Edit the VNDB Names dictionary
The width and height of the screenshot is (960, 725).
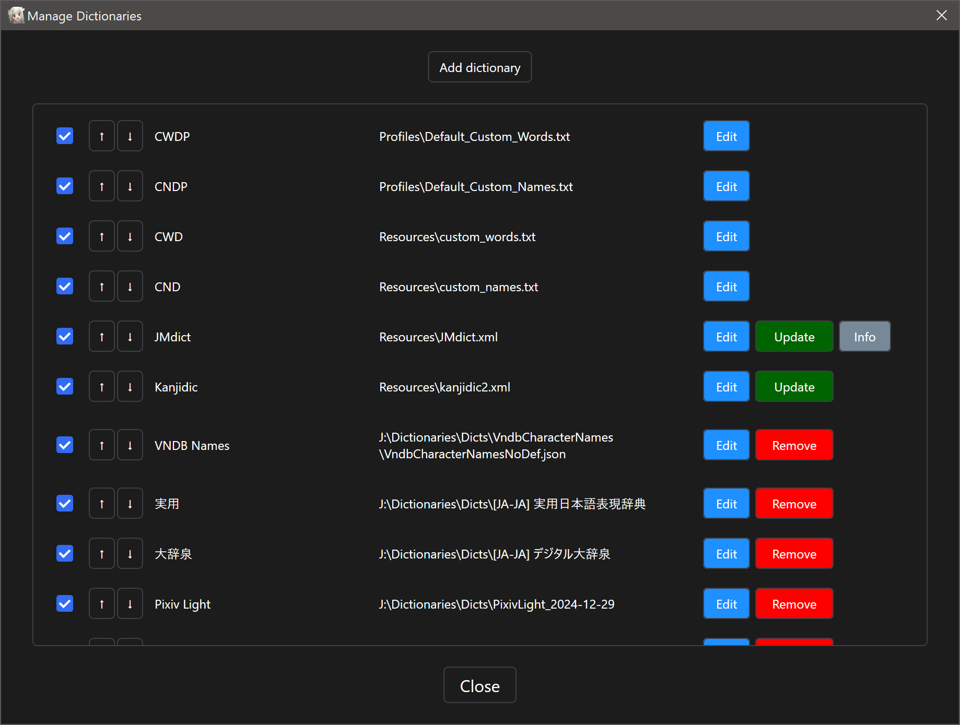tap(727, 445)
